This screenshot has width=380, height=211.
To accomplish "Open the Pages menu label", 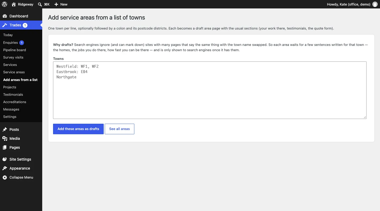I will (15, 147).
